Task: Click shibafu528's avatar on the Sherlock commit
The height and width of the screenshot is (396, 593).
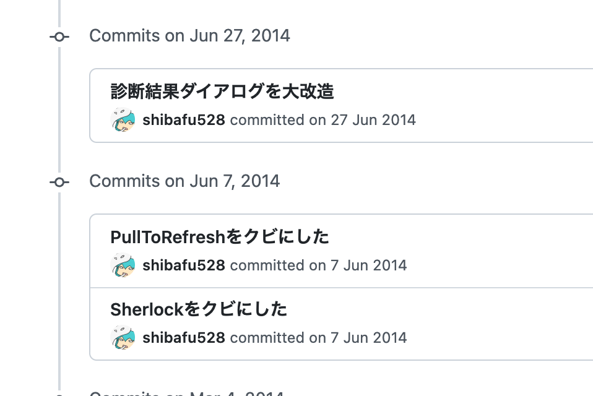Action: [123, 338]
